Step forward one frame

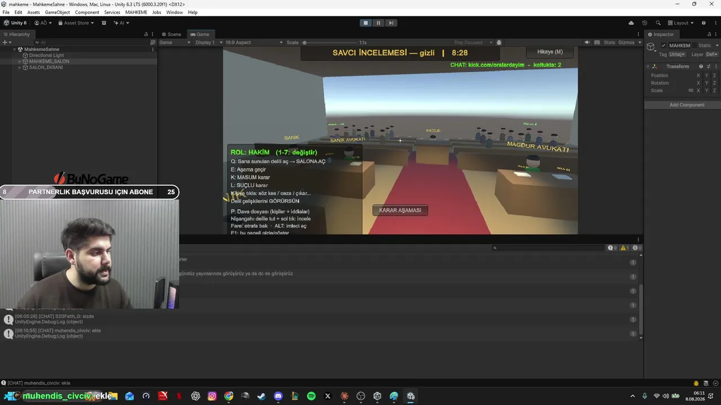tap(391, 23)
